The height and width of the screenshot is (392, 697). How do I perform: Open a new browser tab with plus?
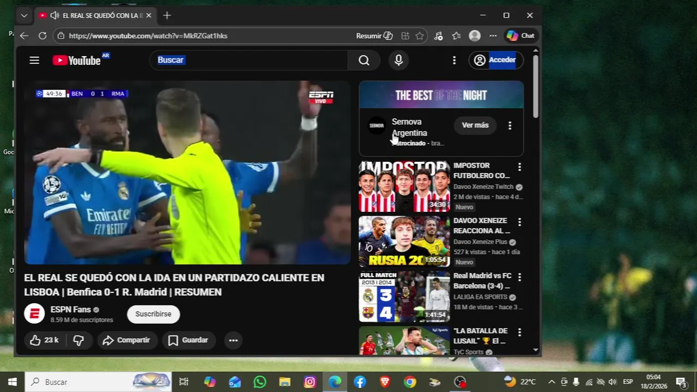point(167,15)
